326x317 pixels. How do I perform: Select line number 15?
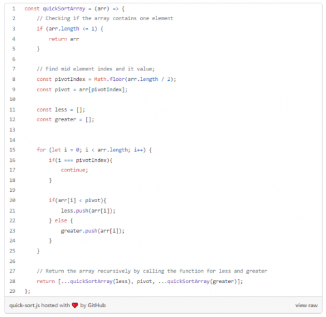tap(12, 150)
